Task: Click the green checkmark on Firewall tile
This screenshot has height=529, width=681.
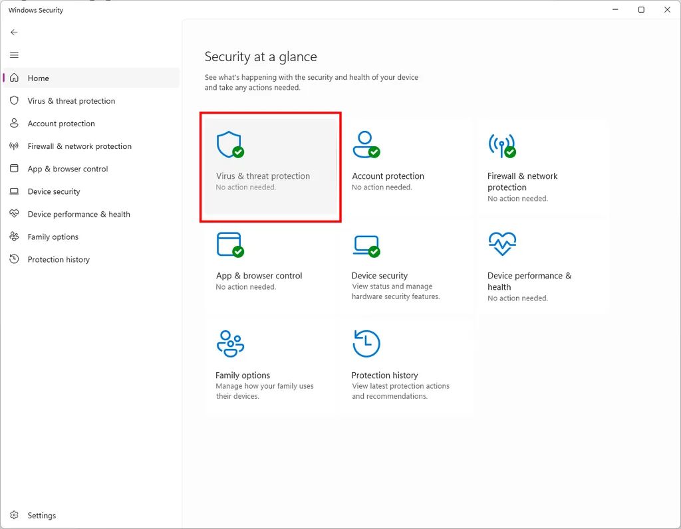Action: click(511, 152)
